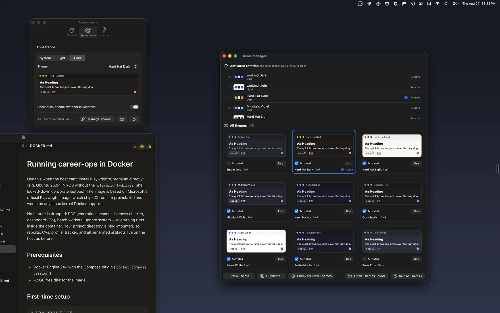The height and width of the screenshot is (313, 500).
Task: Click the Manage Theme... button
Action: coord(97,119)
